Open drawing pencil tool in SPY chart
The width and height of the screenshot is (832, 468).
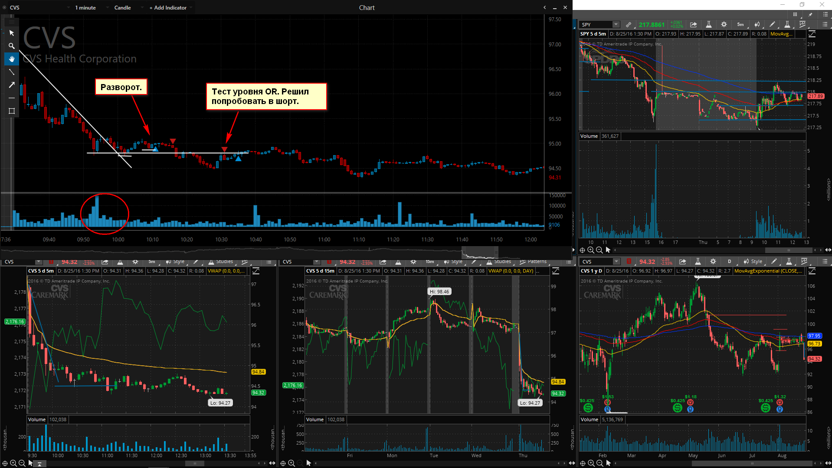pos(772,24)
